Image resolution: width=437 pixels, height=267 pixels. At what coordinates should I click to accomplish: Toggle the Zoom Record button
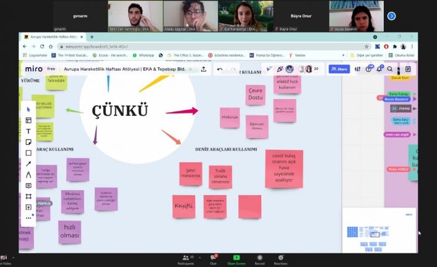(259, 260)
